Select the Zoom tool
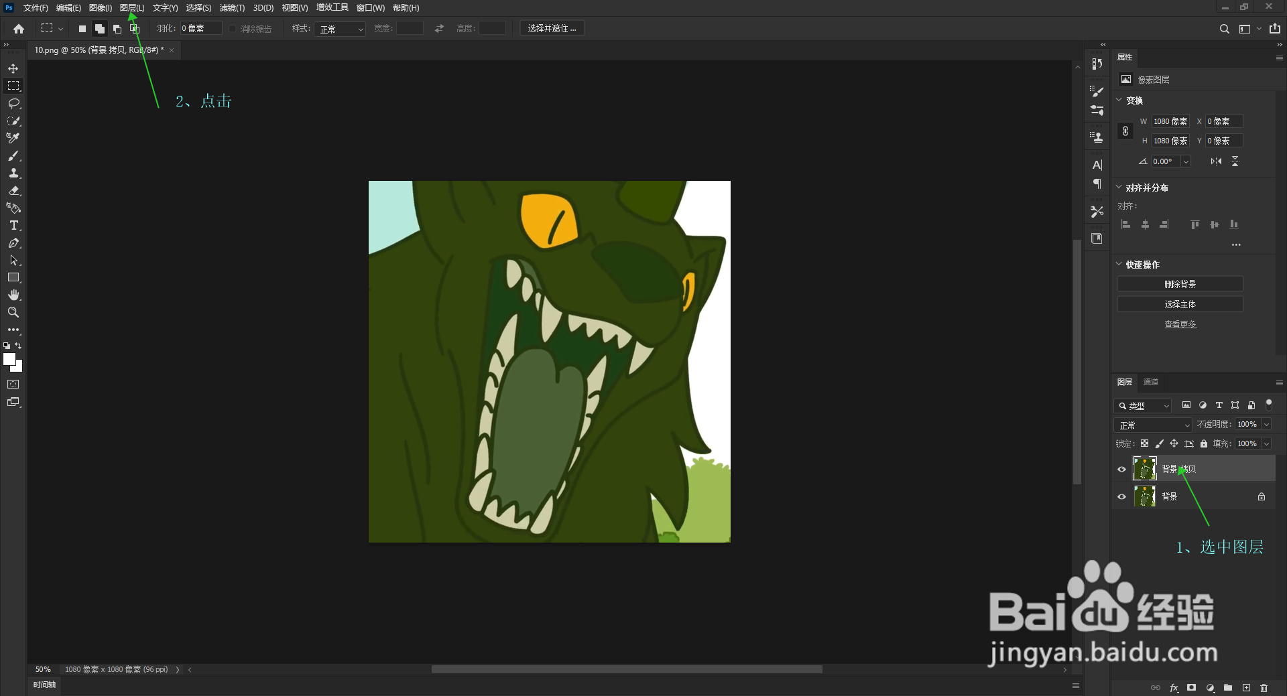Image resolution: width=1287 pixels, height=696 pixels. pos(13,312)
